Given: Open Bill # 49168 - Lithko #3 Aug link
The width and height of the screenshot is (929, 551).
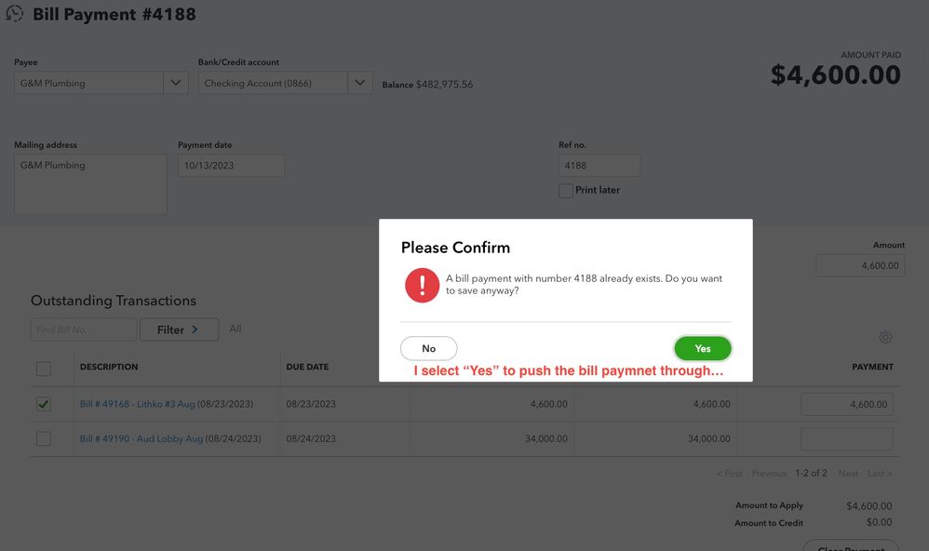Looking at the screenshot, I should pyautogui.click(x=137, y=404).
